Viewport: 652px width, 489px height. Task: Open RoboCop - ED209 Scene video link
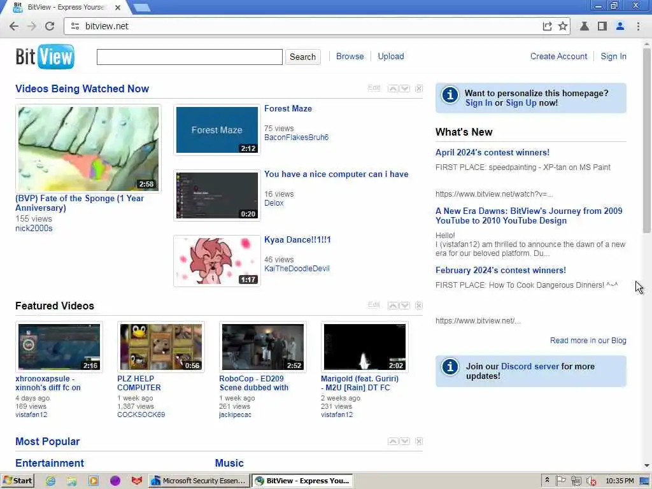(x=253, y=383)
